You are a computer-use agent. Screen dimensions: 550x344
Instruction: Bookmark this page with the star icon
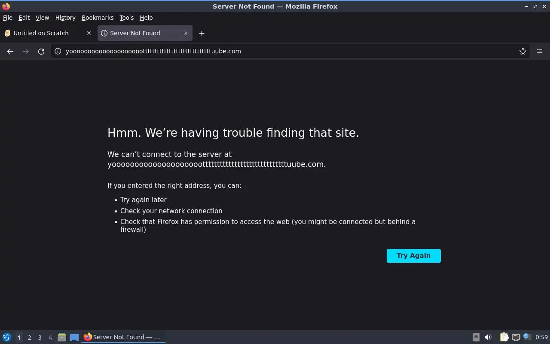click(523, 51)
